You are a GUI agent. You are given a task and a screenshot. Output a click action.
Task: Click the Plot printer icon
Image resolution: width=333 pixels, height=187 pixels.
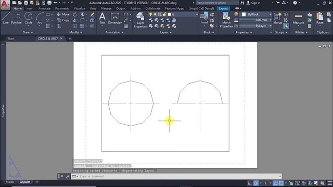pyautogui.click(x=49, y=3)
